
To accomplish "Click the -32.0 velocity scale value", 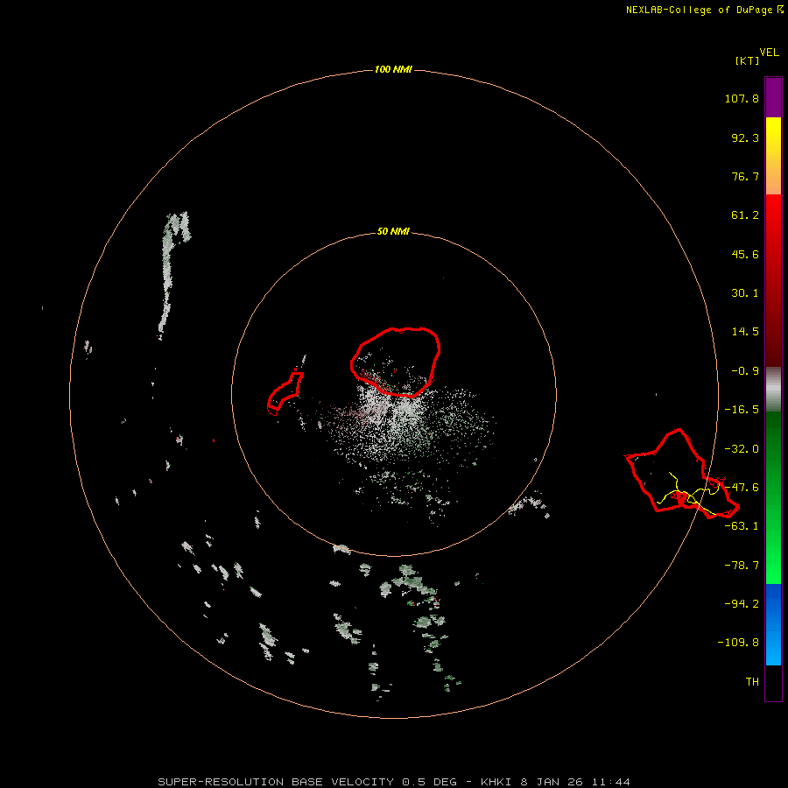I will [742, 449].
